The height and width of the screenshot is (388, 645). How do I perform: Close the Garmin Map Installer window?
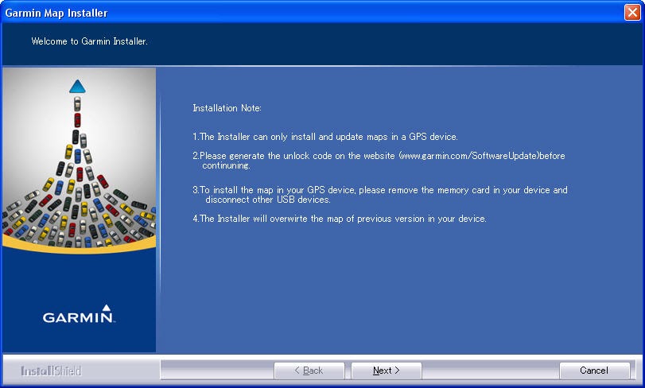tap(632, 13)
